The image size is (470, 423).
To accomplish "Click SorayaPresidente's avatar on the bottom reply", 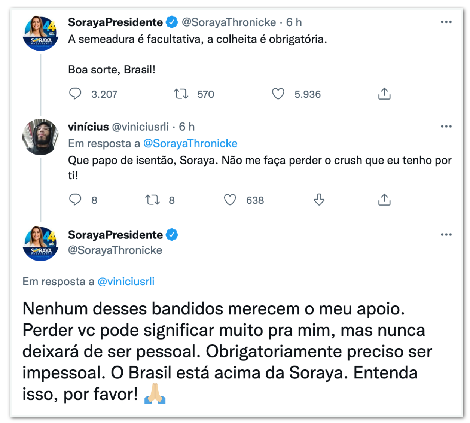I will point(40,244).
